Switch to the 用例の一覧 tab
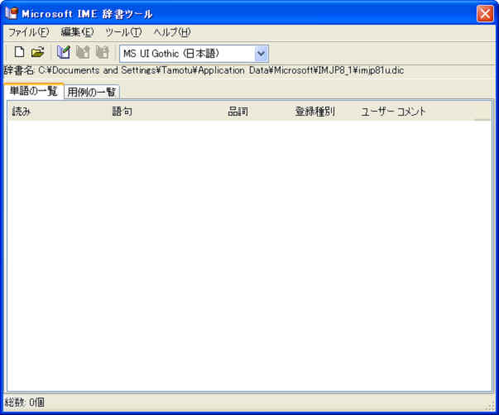Image resolution: width=499 pixels, height=415 pixels. 92,92
